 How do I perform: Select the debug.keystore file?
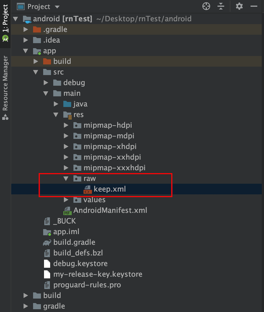pos(80,264)
